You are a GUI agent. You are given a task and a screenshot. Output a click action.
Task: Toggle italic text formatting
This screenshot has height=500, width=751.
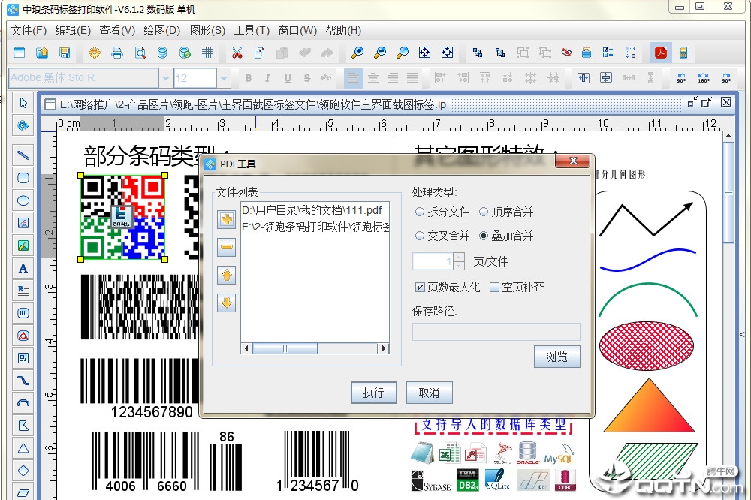pos(267,78)
